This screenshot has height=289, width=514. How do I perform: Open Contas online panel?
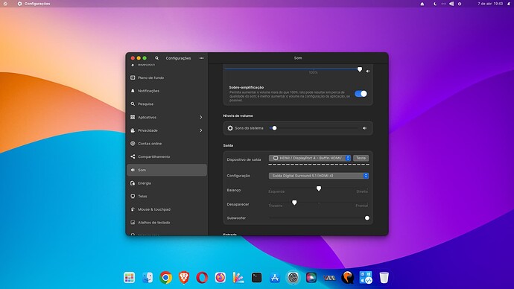167,144
